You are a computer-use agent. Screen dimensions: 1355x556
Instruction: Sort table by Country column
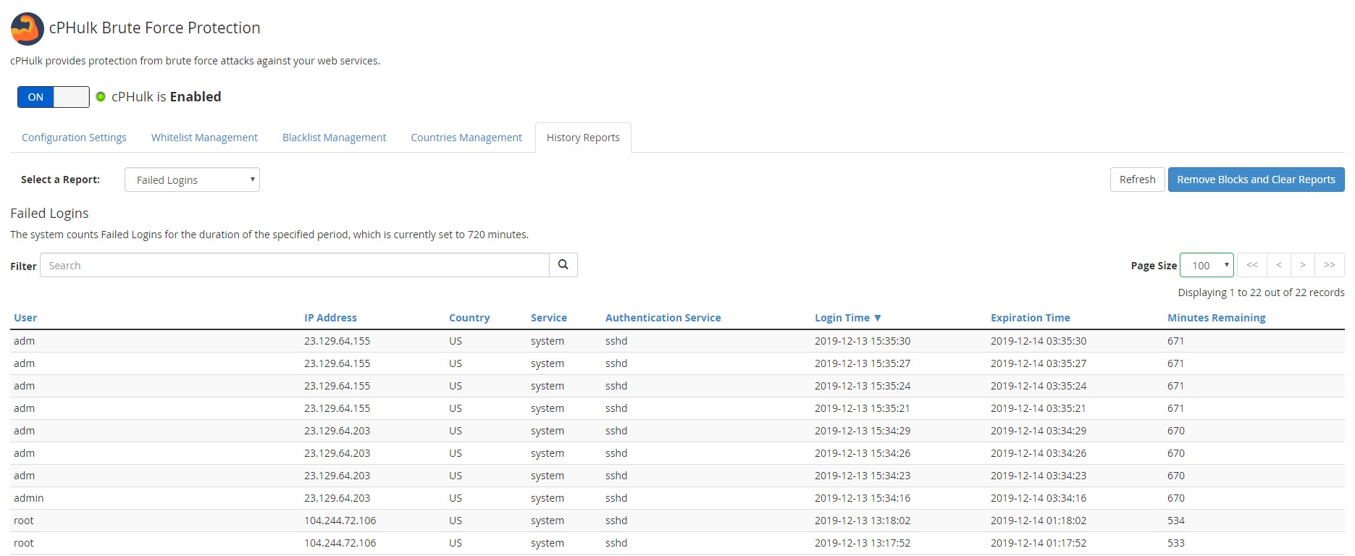point(469,318)
